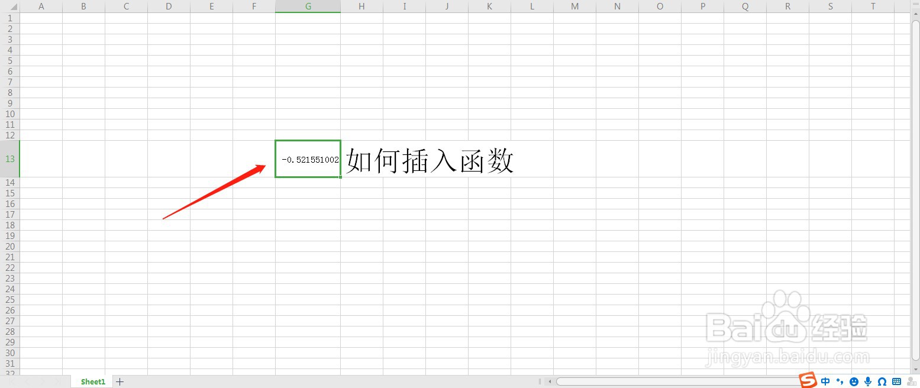Image resolution: width=920 pixels, height=388 pixels.
Task: Add a new worksheet with the plus button
Action: click(x=119, y=381)
